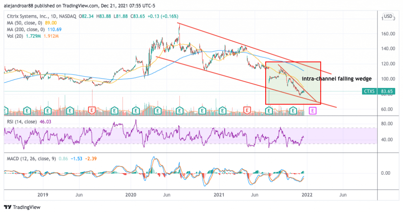
Task: Click the +0.13 (+0.16%) change value
Action: coord(163,16)
